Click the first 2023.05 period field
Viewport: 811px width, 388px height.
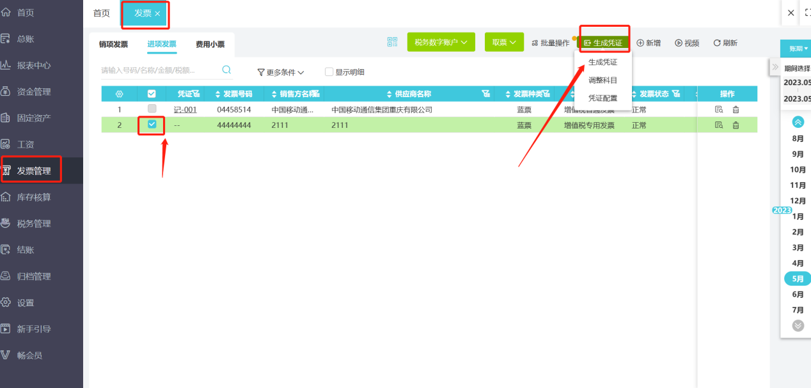point(797,82)
